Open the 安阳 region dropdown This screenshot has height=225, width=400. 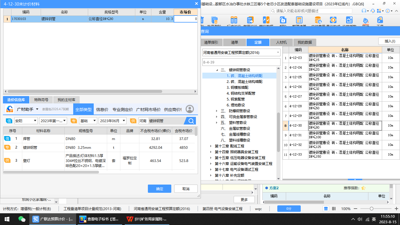click(x=26, y=121)
